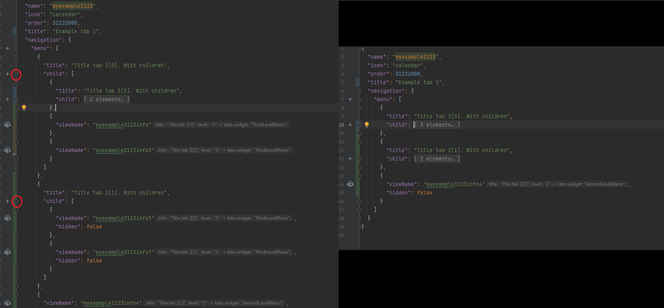Click "myexample3123info4" viewName value in right editor
Image resolution: width=664 pixels, height=308 pixels.
point(454,184)
